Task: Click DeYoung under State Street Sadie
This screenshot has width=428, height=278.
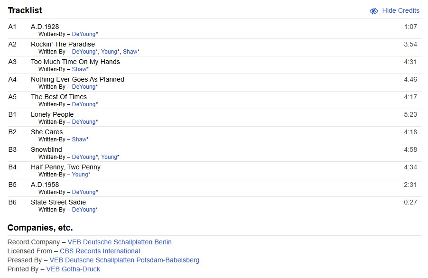Action: click(x=84, y=210)
